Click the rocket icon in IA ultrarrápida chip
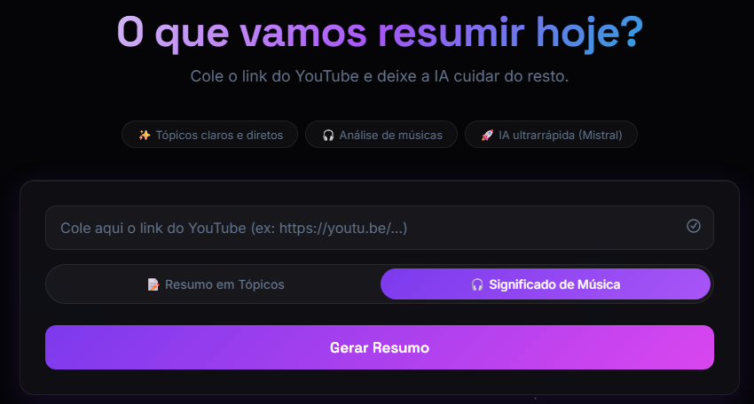The width and height of the screenshot is (754, 404). tap(487, 135)
